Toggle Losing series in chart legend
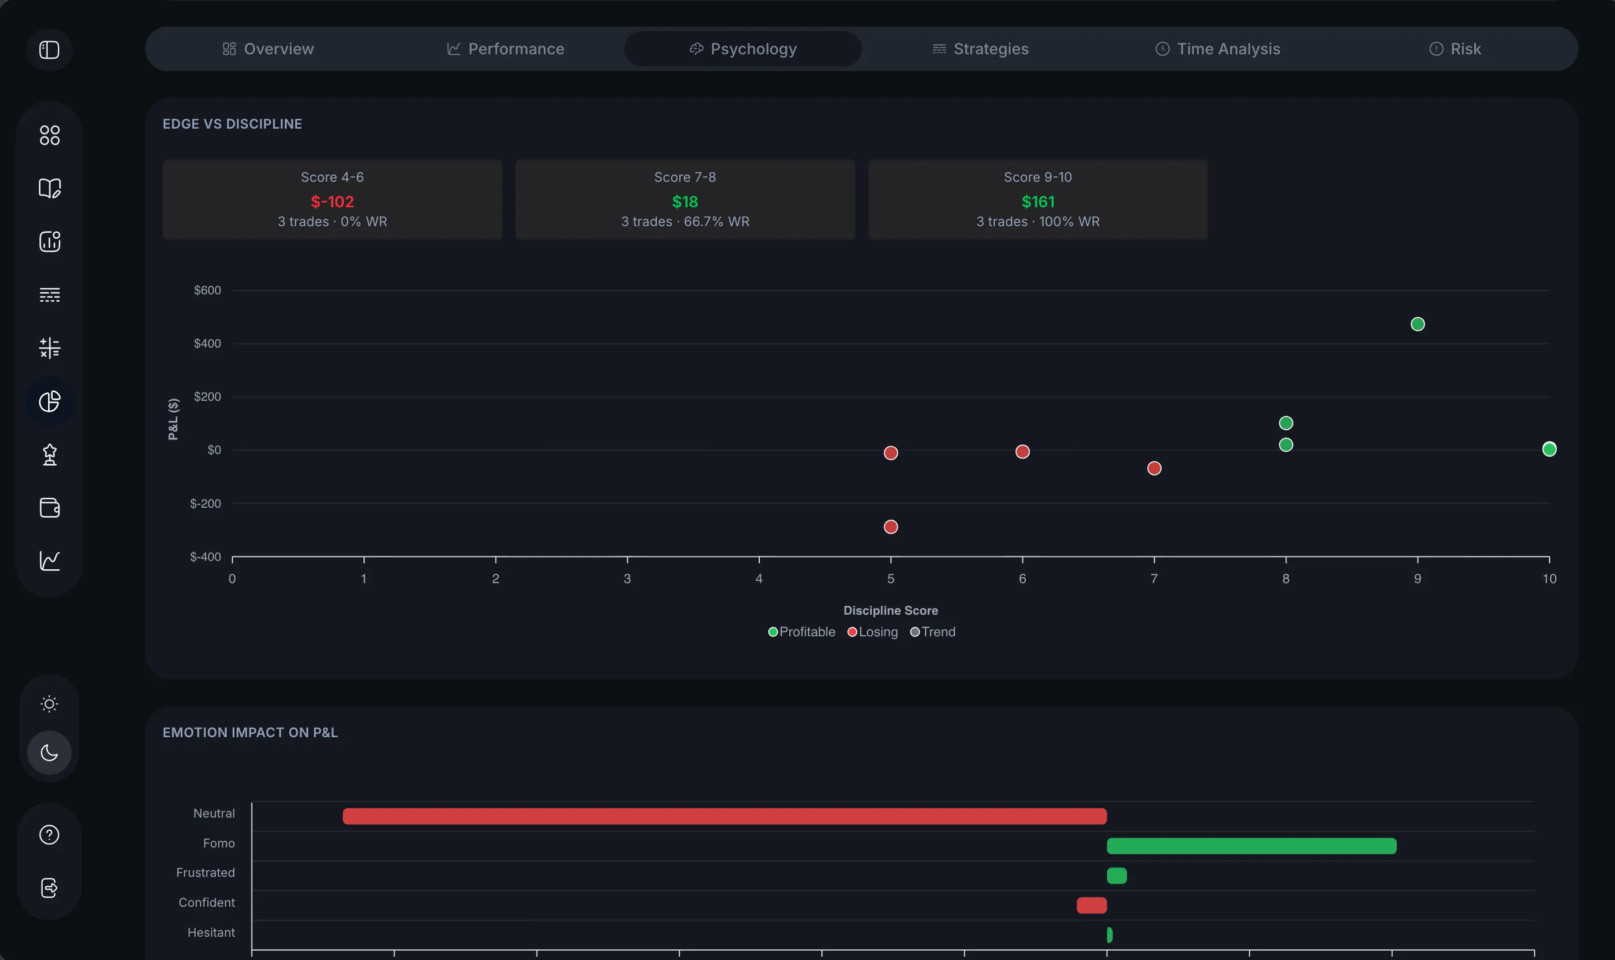Screen dimensions: 1615x960 point(872,632)
